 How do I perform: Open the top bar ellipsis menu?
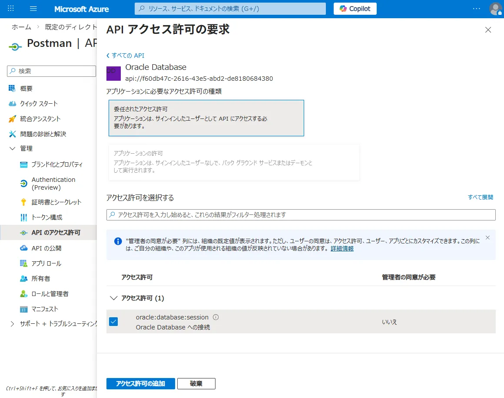point(477,9)
